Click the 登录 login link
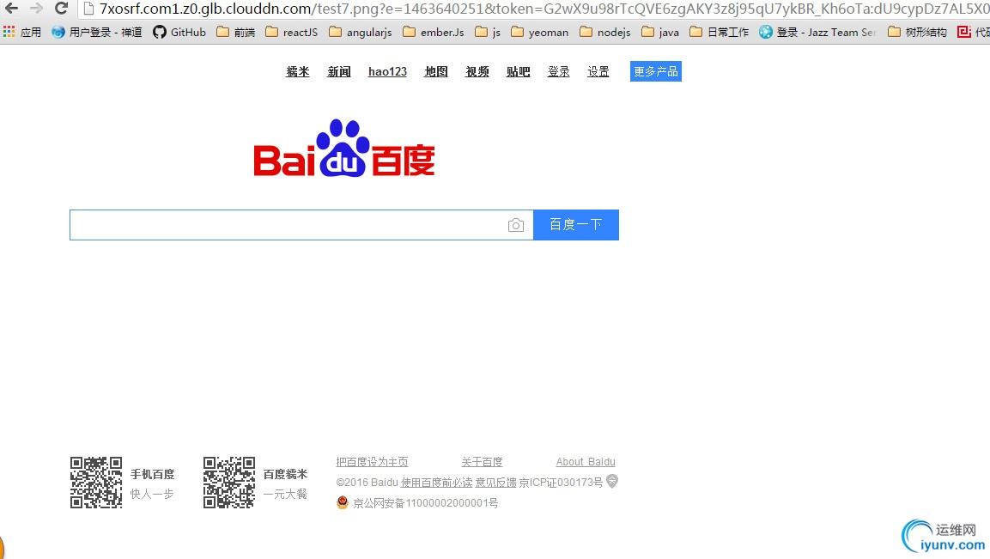Screen dimensions: 990x559 559,71
